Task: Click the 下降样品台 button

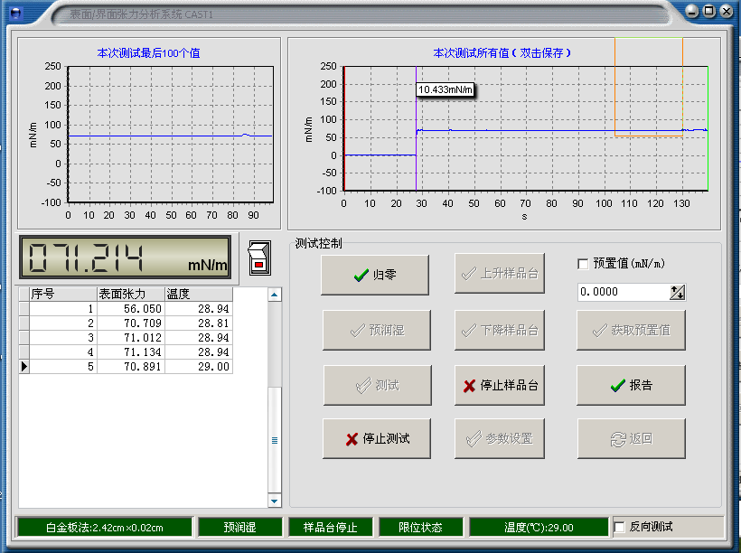Action: pyautogui.click(x=500, y=330)
